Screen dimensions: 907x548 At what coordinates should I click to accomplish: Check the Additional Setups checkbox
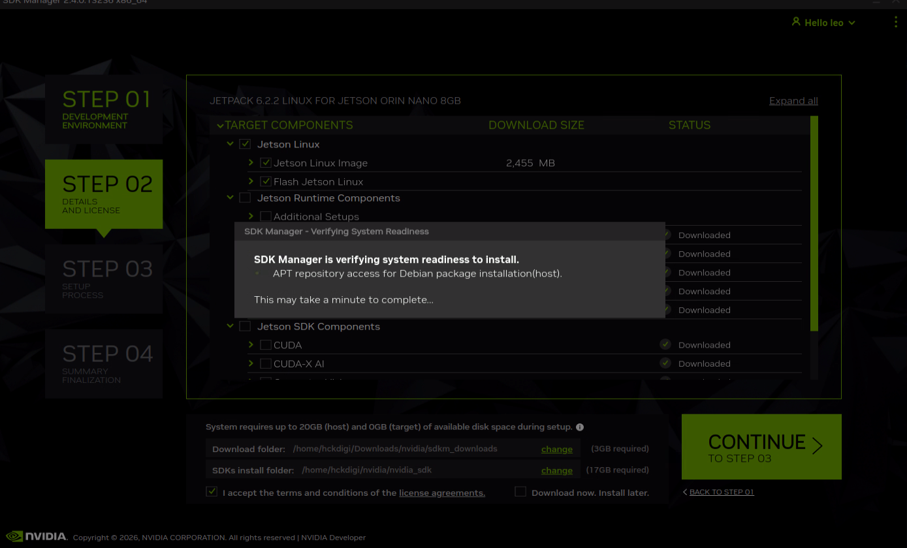pos(266,217)
